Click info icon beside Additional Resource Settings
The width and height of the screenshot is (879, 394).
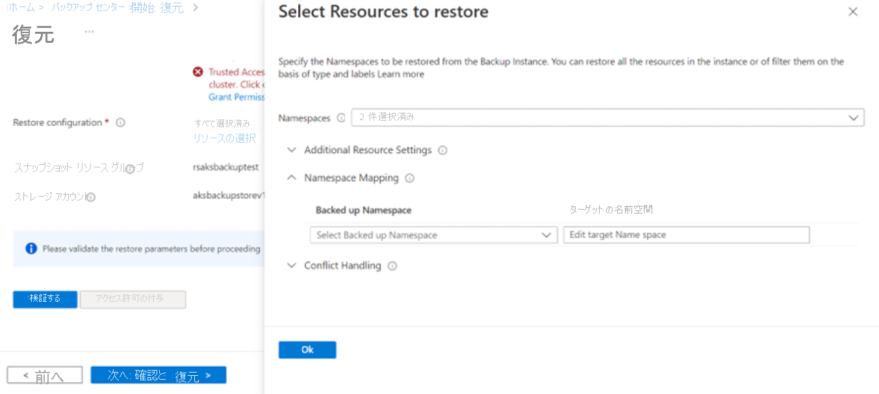(x=442, y=151)
